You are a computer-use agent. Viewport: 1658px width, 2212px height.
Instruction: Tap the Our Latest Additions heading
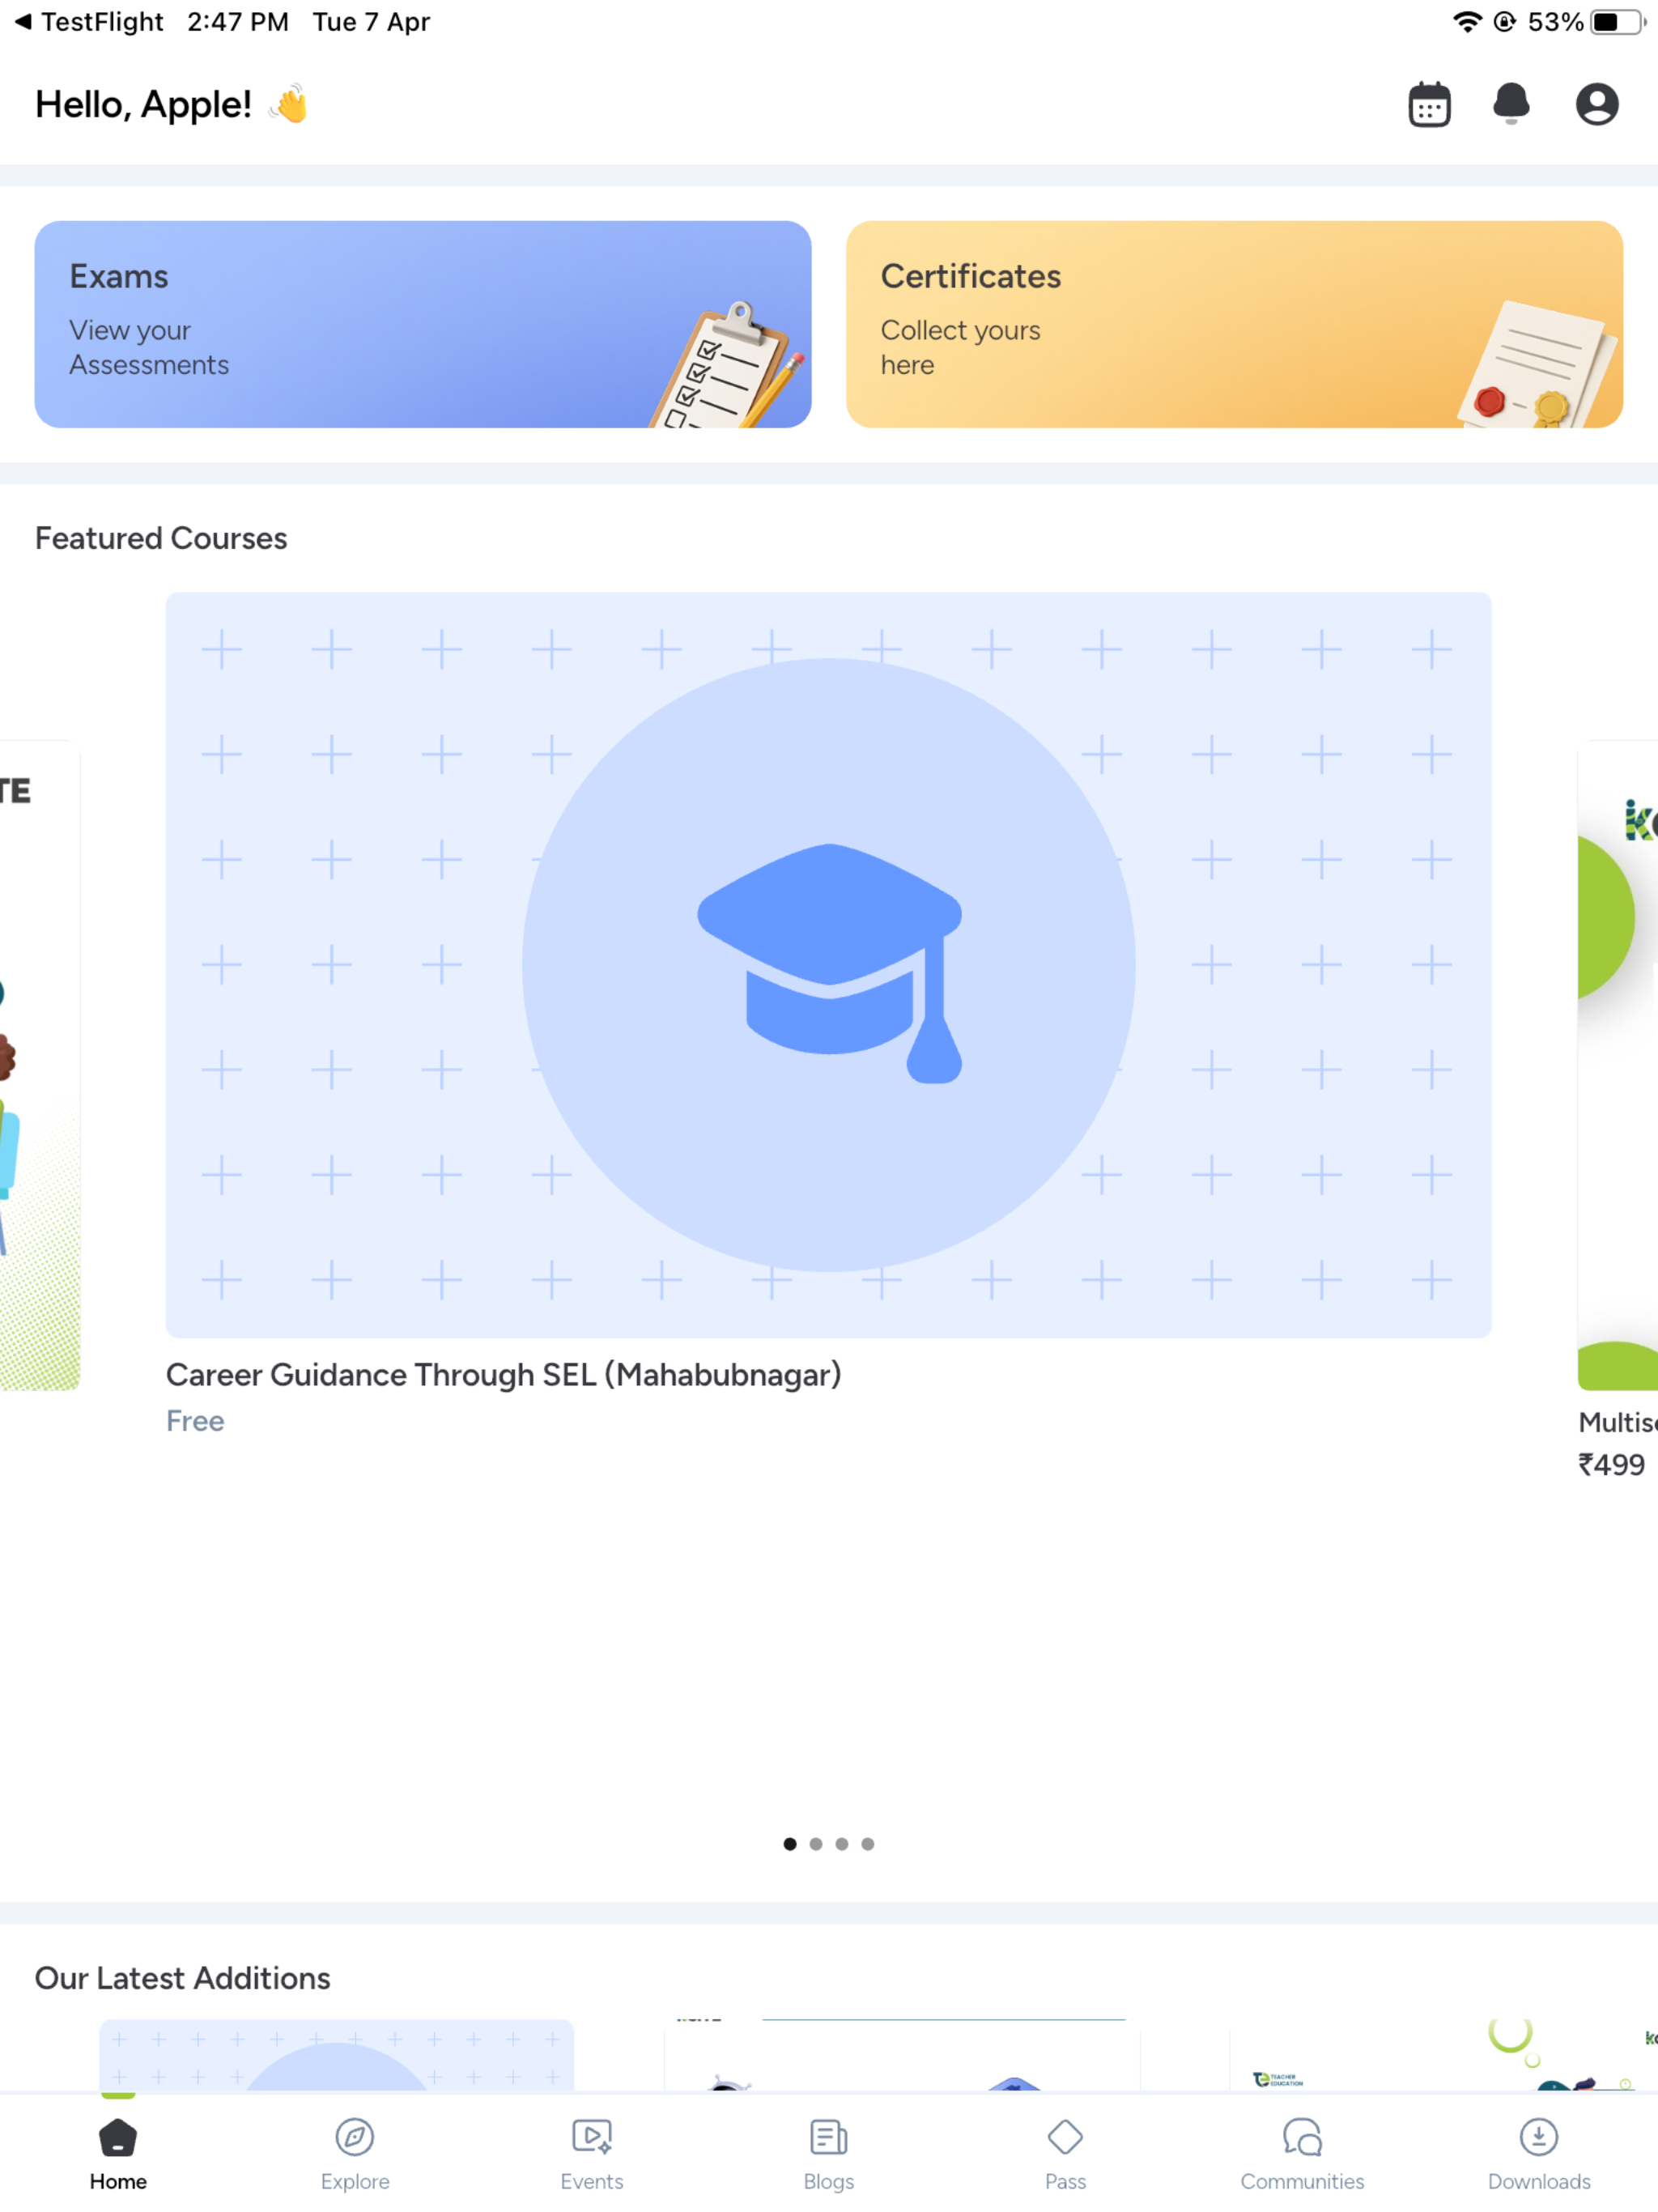coord(182,1978)
